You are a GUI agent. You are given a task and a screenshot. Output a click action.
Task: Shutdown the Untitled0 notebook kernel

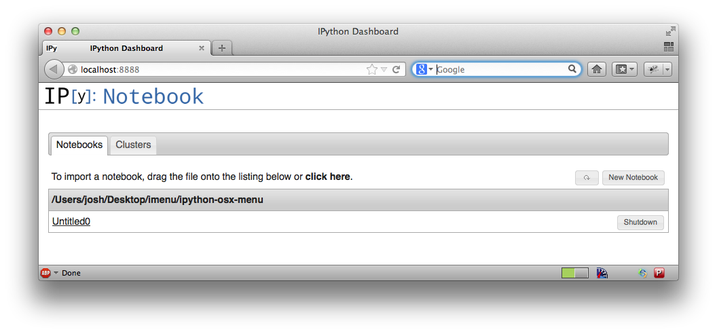[640, 223]
